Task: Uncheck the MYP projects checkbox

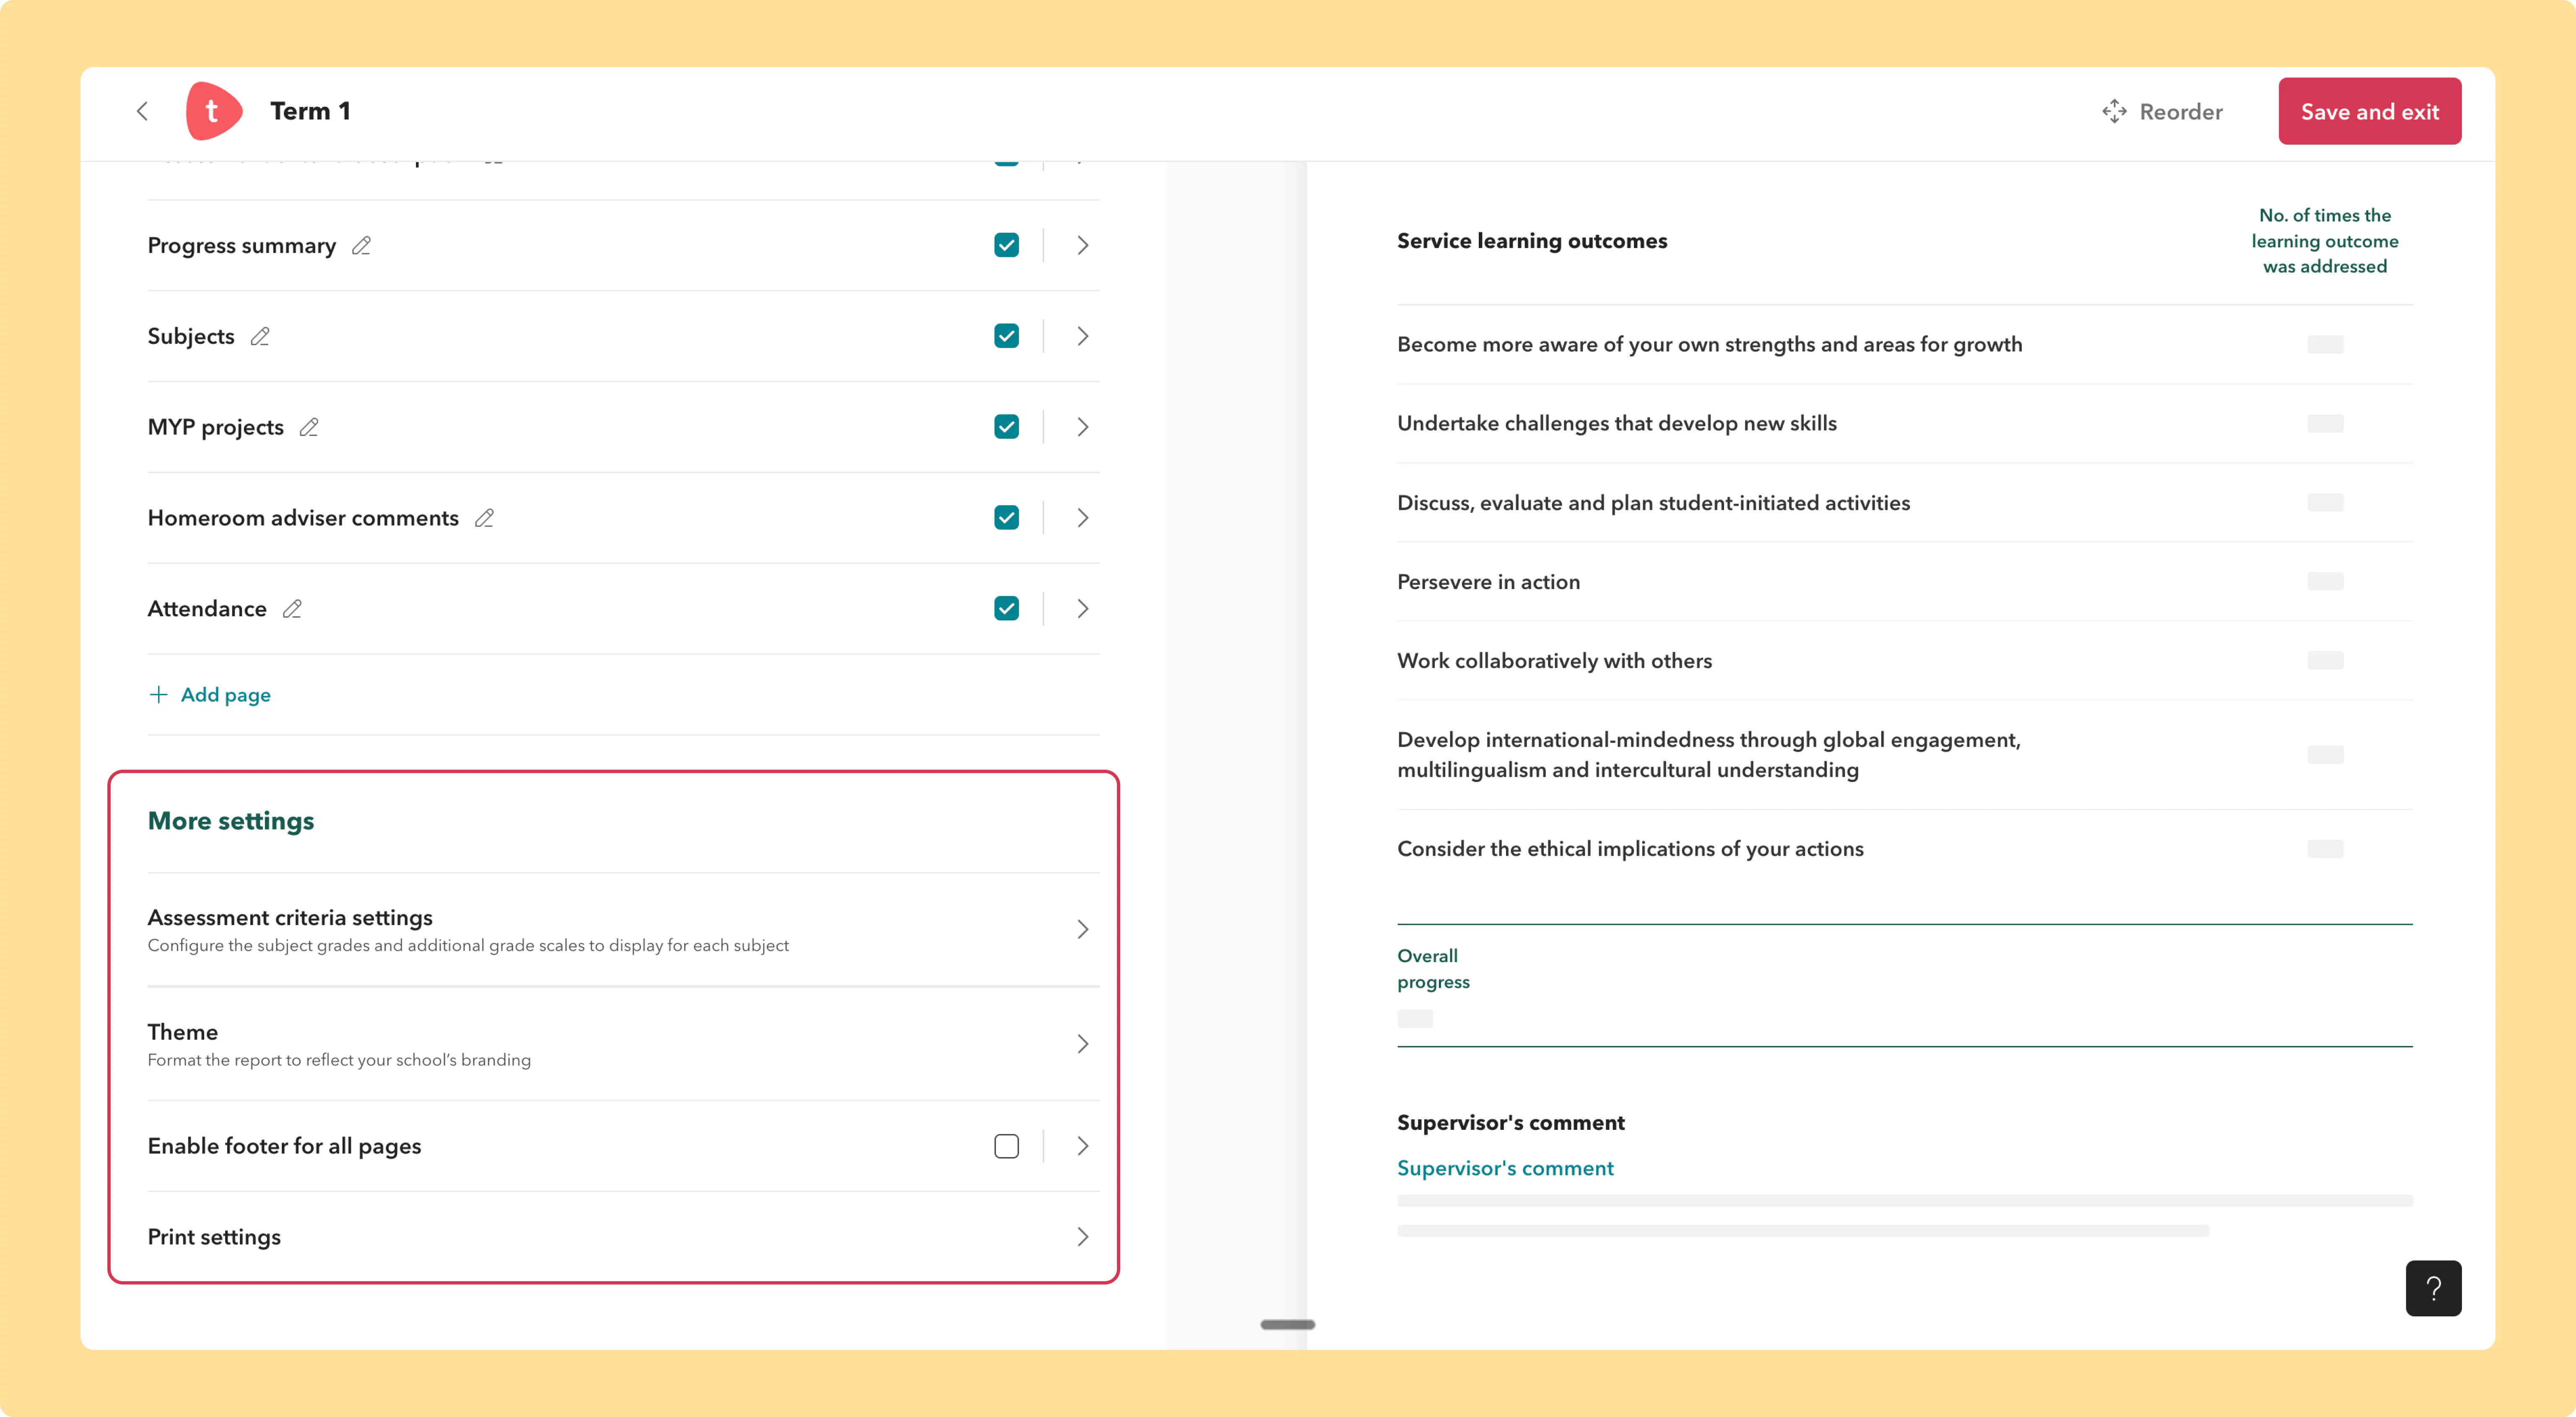Action: [1006, 427]
